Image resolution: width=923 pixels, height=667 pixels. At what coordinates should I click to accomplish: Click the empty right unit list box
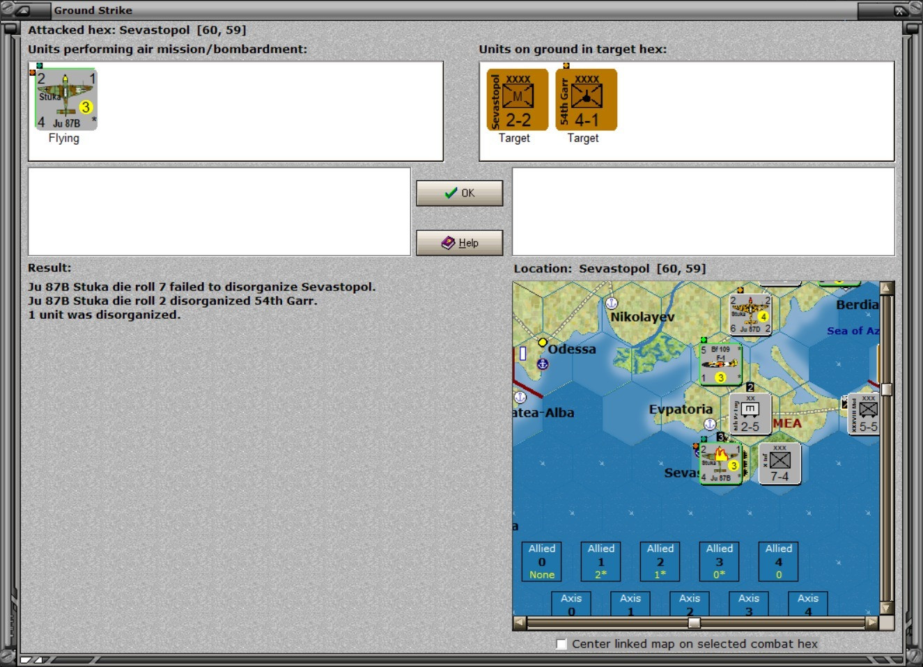pos(703,212)
